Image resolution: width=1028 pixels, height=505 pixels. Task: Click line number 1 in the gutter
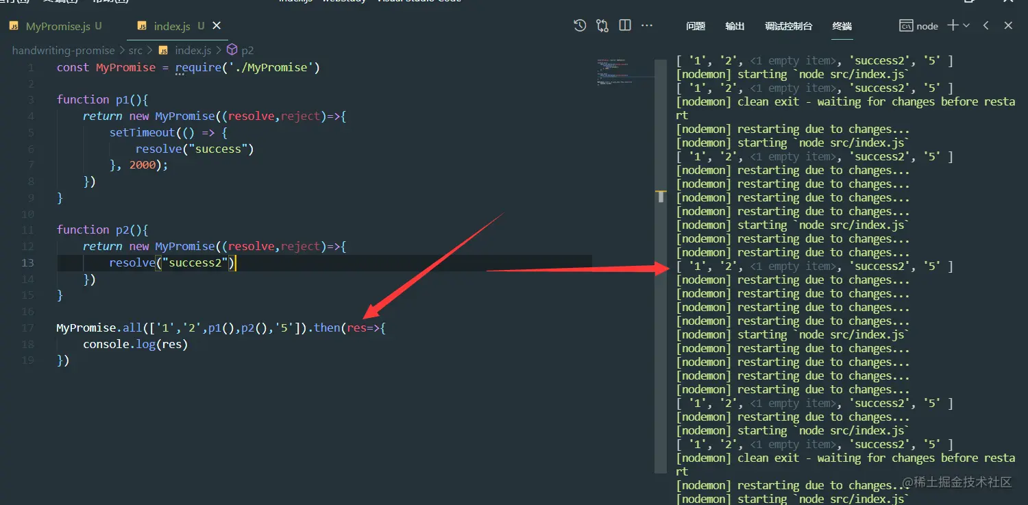pyautogui.click(x=31, y=68)
